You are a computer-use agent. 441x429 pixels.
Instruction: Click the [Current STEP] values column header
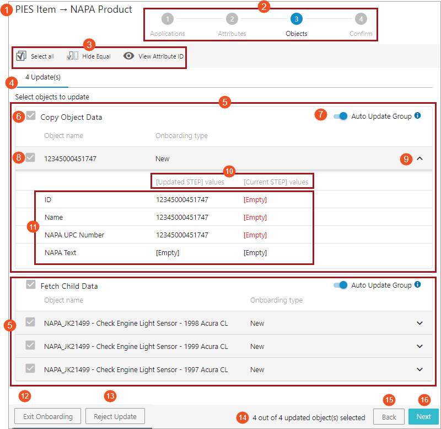pos(276,182)
